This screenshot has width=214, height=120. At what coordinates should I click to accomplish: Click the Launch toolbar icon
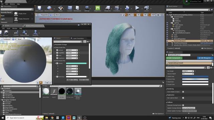pos(146,9)
